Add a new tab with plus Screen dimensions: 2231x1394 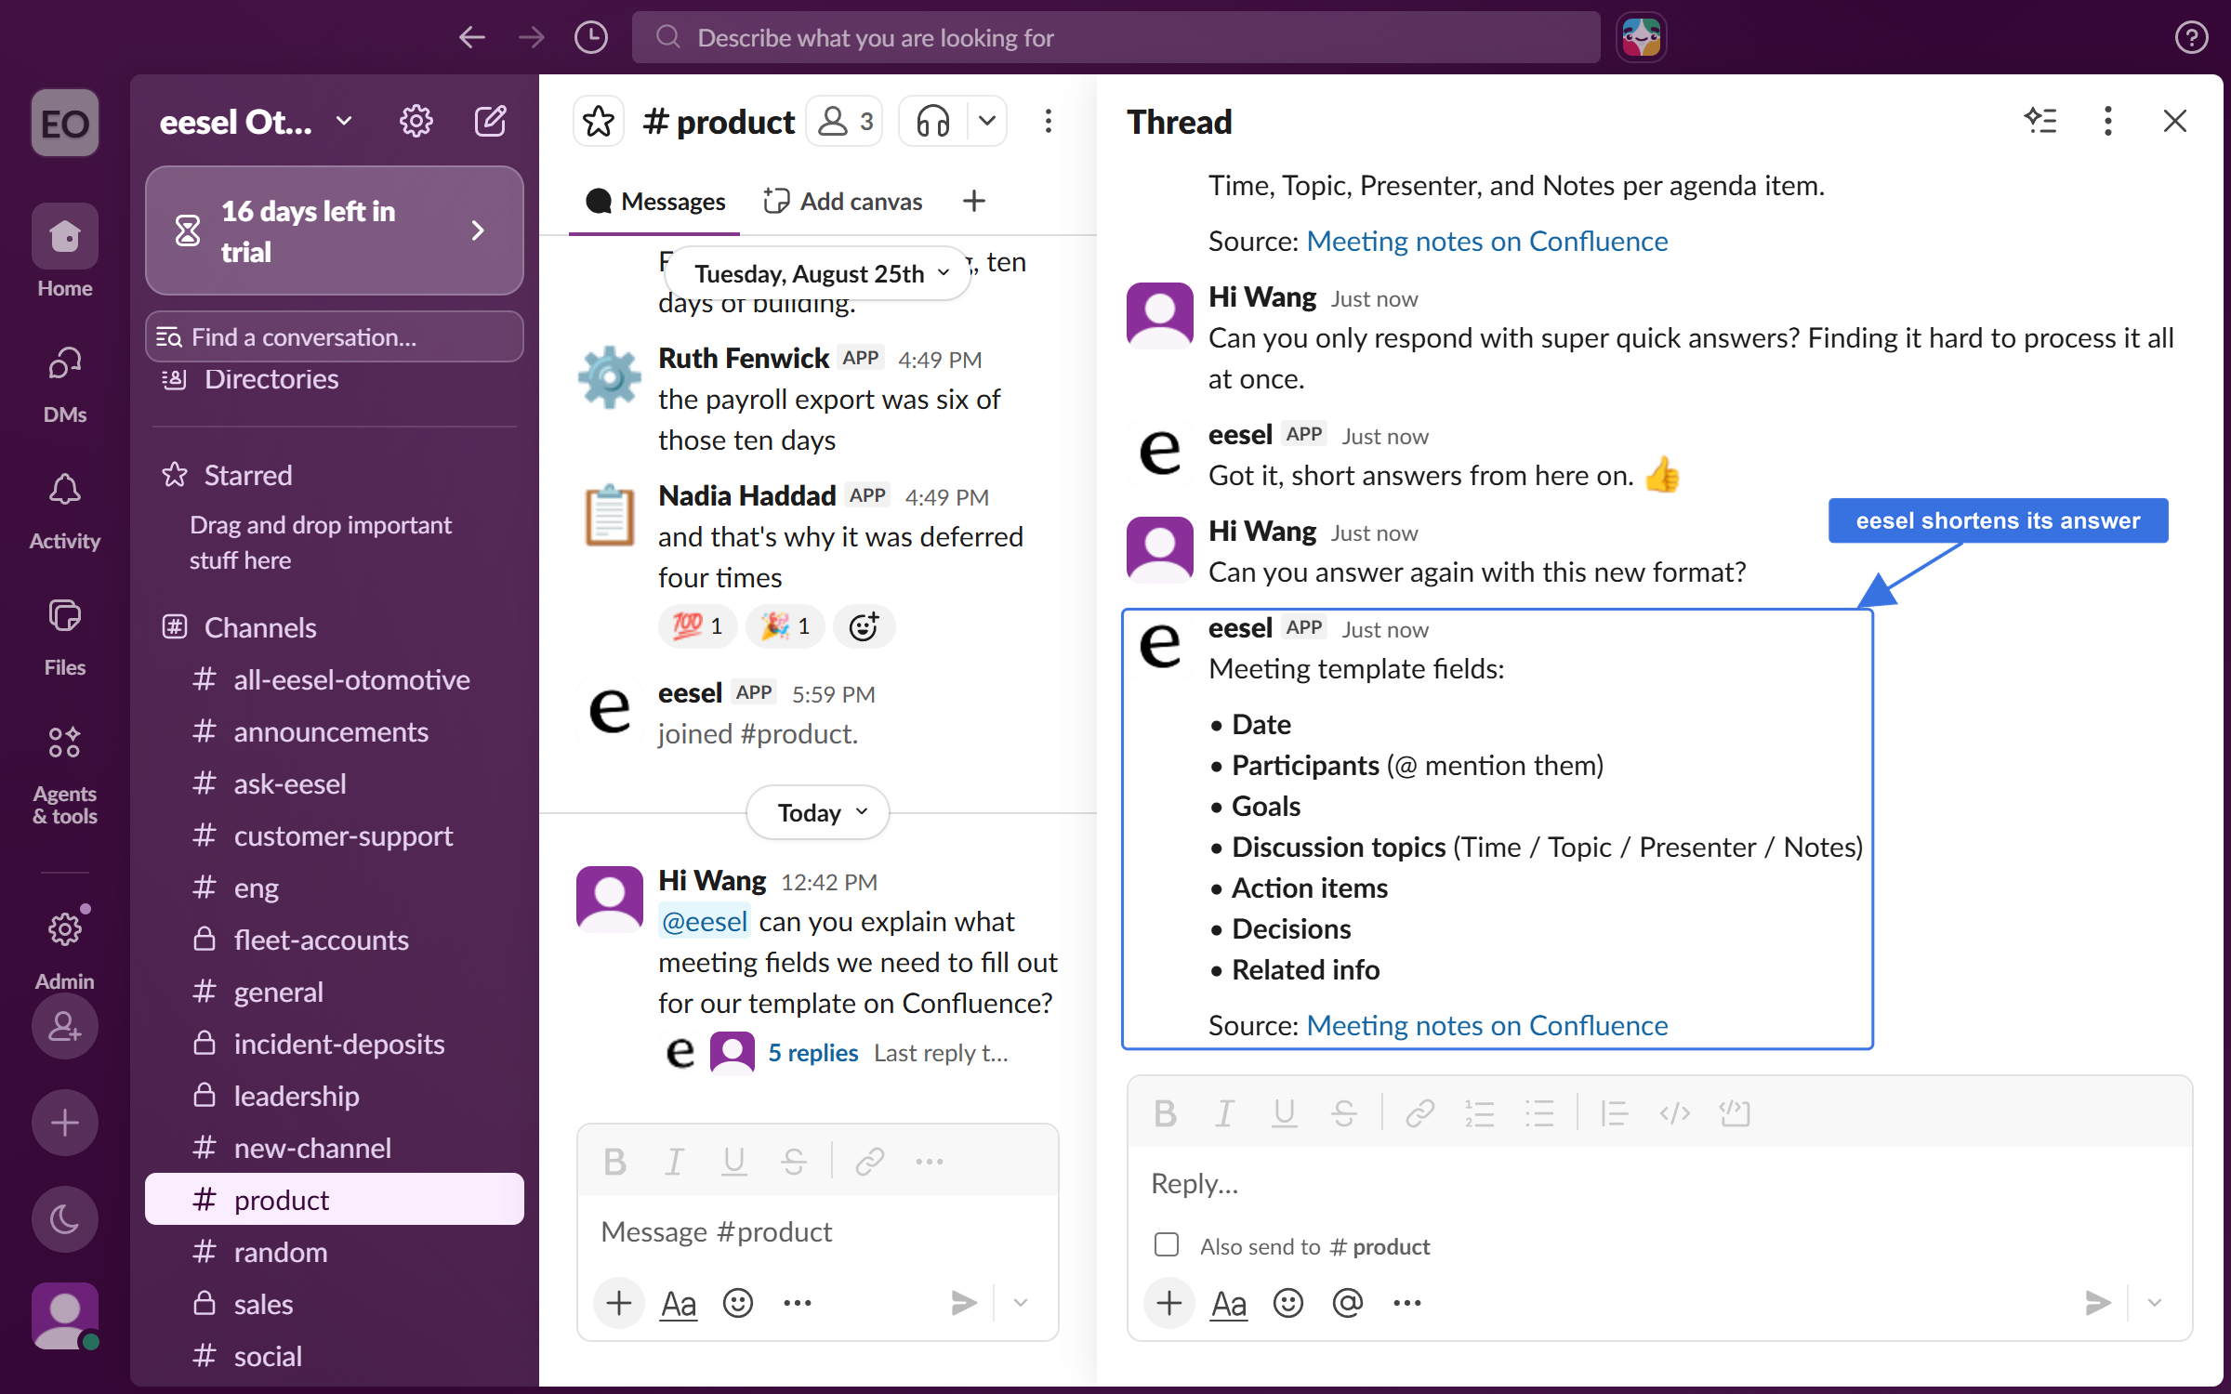tap(973, 202)
